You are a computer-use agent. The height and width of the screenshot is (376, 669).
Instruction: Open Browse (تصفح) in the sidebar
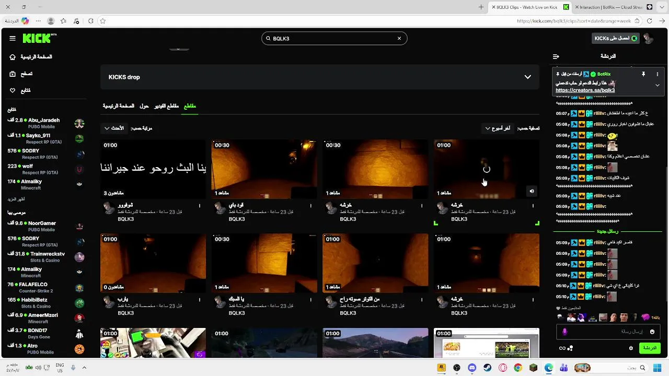pos(21,74)
